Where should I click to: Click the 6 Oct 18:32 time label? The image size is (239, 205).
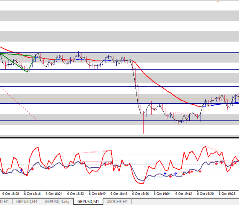76,194
